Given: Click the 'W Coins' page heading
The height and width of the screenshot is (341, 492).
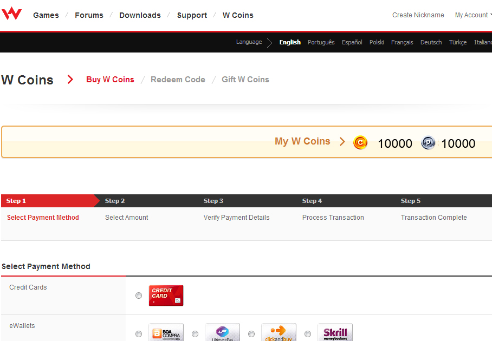Looking at the screenshot, I should (x=27, y=80).
